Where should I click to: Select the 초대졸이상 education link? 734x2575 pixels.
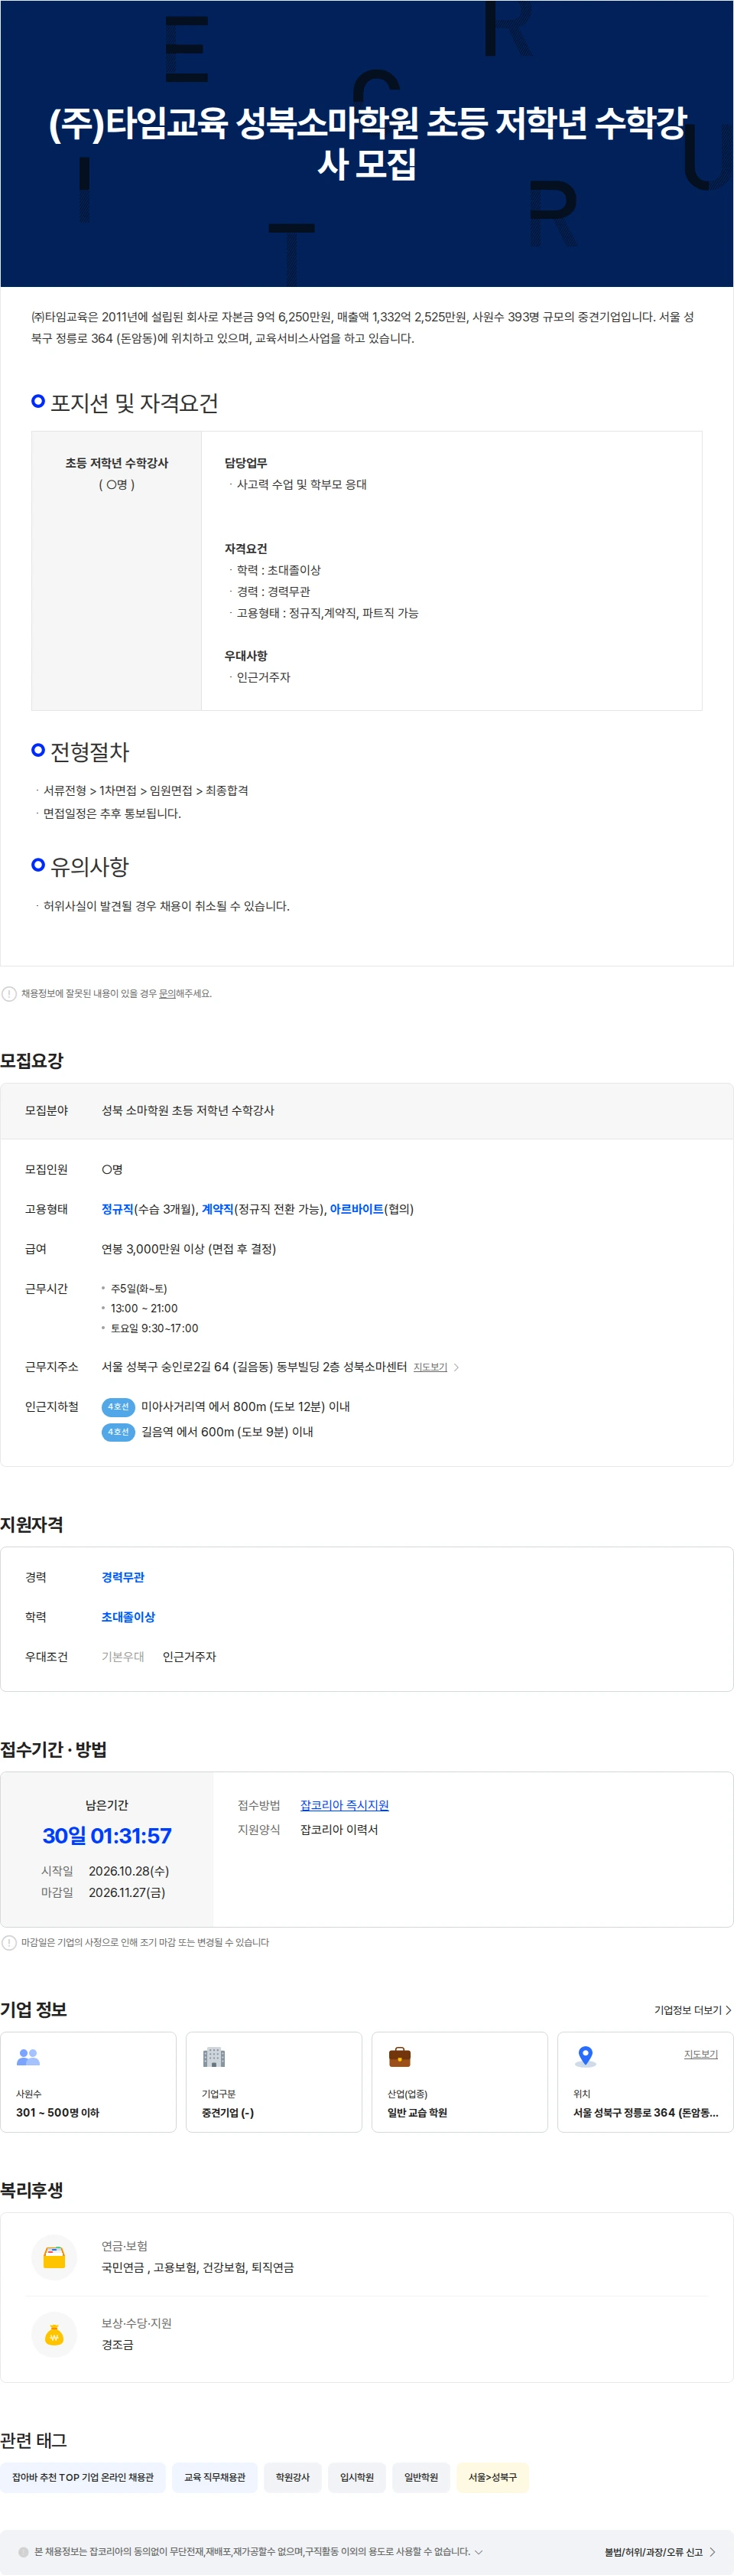tap(128, 1616)
